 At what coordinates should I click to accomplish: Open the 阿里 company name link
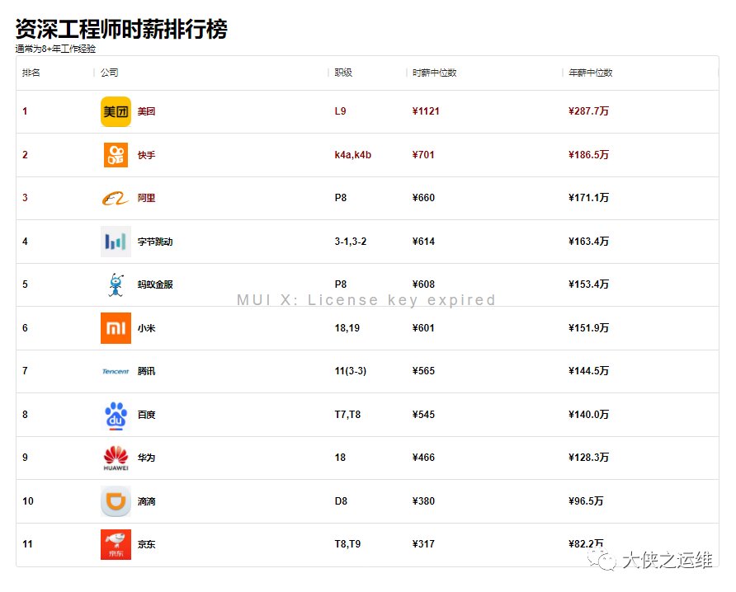146,199
